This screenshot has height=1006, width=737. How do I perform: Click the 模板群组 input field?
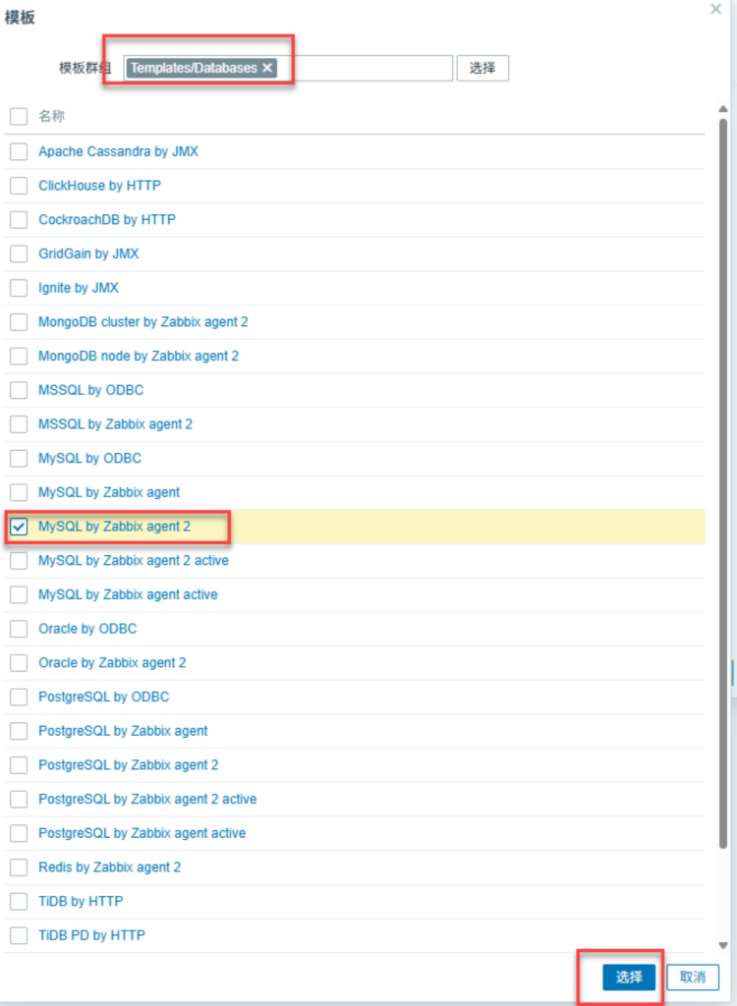point(368,68)
